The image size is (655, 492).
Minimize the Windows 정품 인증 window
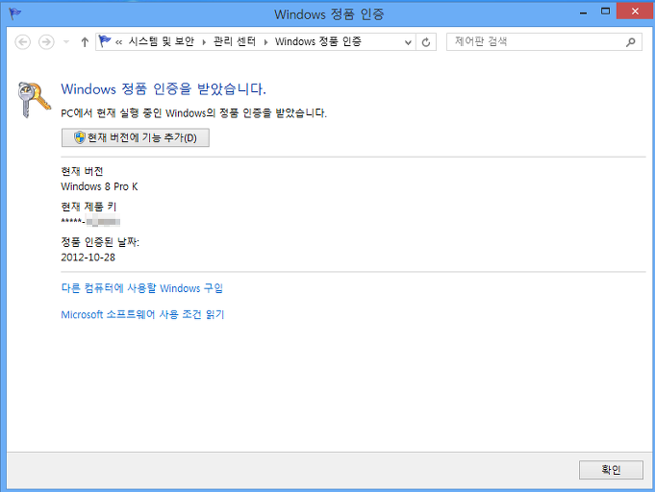click(584, 12)
